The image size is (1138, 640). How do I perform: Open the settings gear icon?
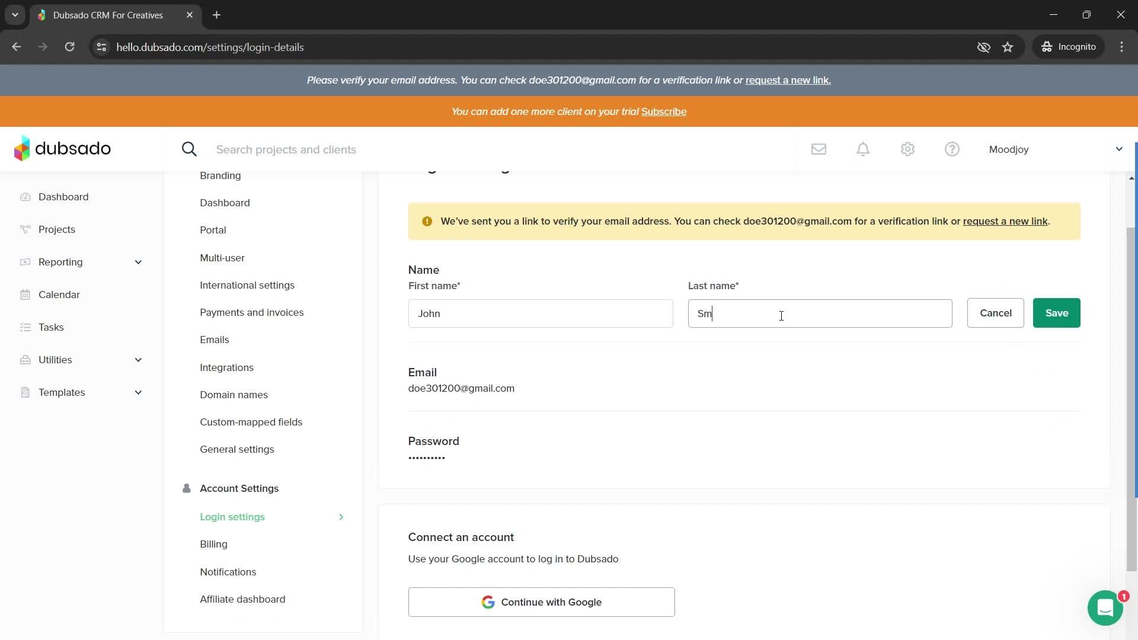click(x=907, y=149)
